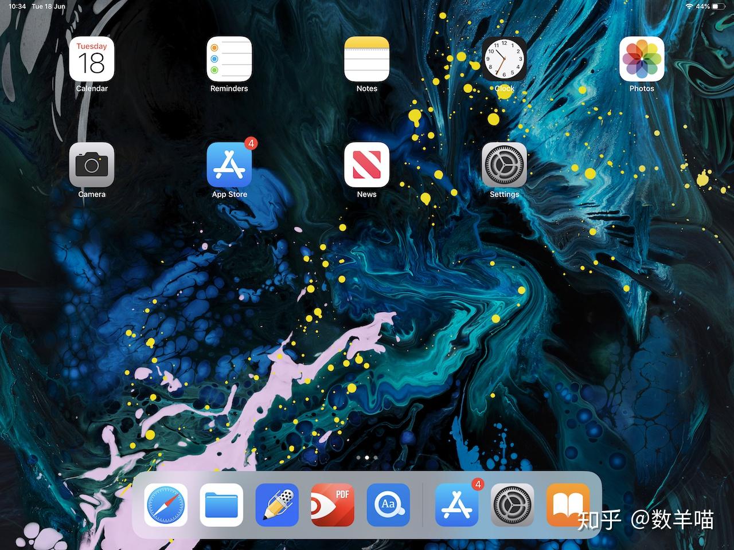This screenshot has width=734, height=550.
Task: Open the dictionary app in dock
Action: tap(388, 505)
